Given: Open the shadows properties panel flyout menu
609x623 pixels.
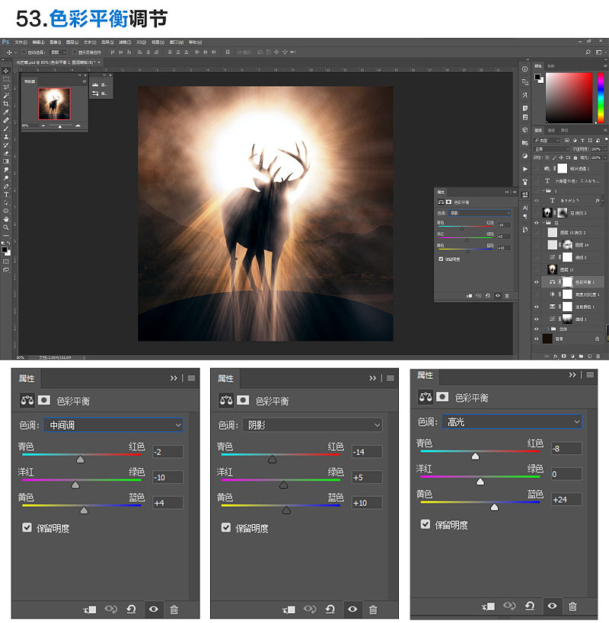Looking at the screenshot, I should pyautogui.click(x=391, y=378).
